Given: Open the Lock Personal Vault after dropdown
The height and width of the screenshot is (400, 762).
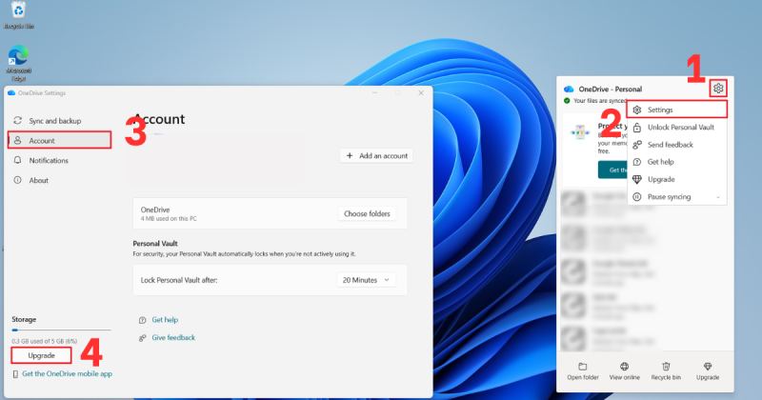Looking at the screenshot, I should (366, 280).
